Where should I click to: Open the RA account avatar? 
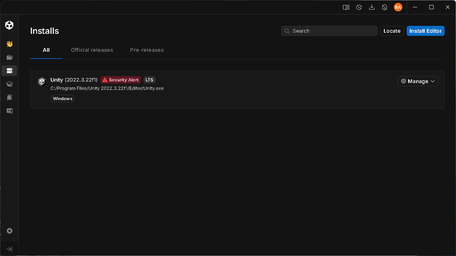(398, 7)
